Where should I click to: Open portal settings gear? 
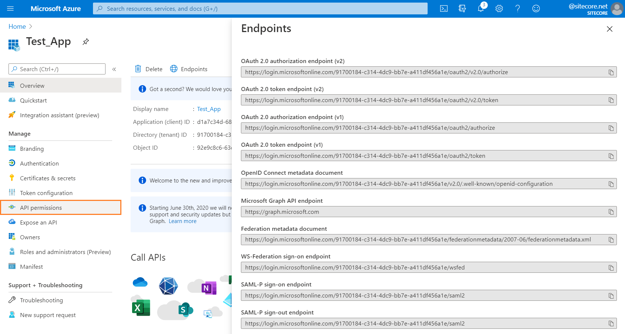point(499,8)
